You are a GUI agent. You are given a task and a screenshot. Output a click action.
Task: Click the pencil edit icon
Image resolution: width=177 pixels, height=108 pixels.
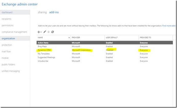click(x=44, y=32)
